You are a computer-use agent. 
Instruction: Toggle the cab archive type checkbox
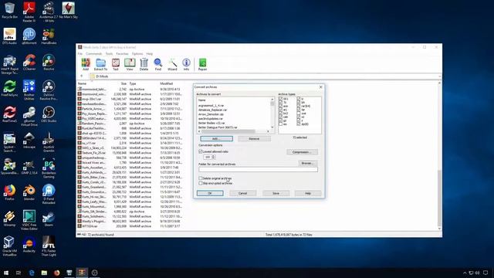pyautogui.click(x=280, y=117)
